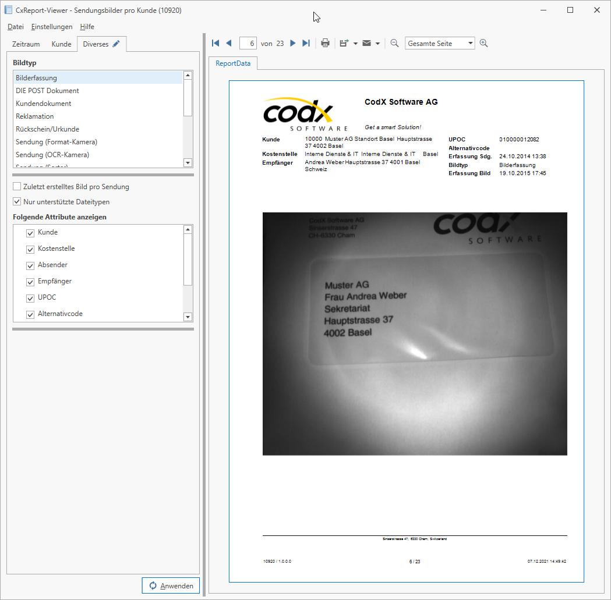Click the scanned envelope image in the report

click(x=415, y=333)
